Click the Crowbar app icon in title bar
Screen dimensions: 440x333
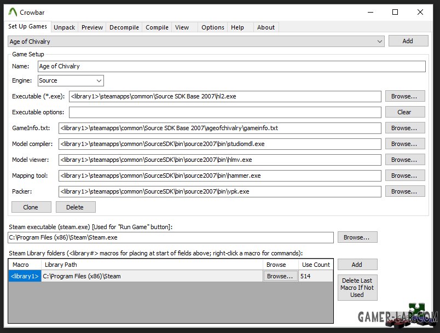13,12
